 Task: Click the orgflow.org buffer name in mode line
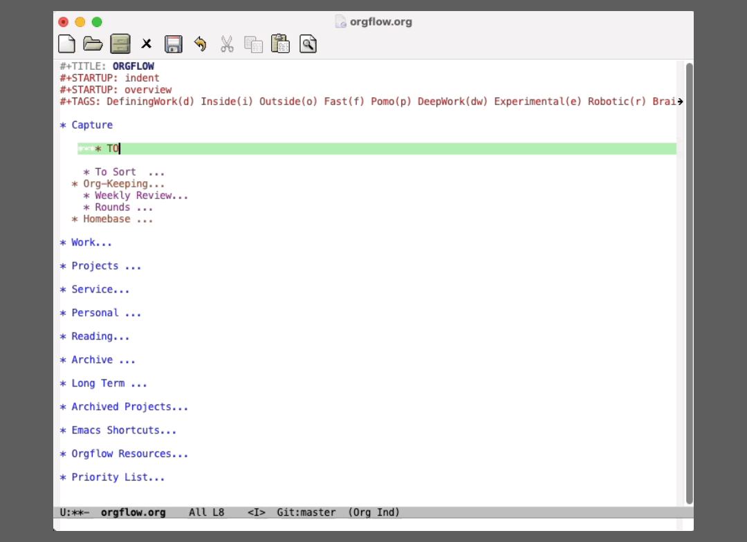(133, 513)
